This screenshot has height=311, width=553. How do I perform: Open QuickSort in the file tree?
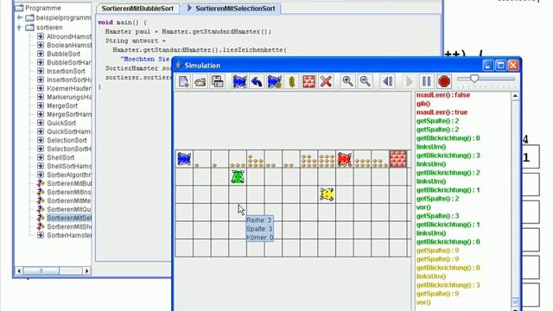click(61, 123)
